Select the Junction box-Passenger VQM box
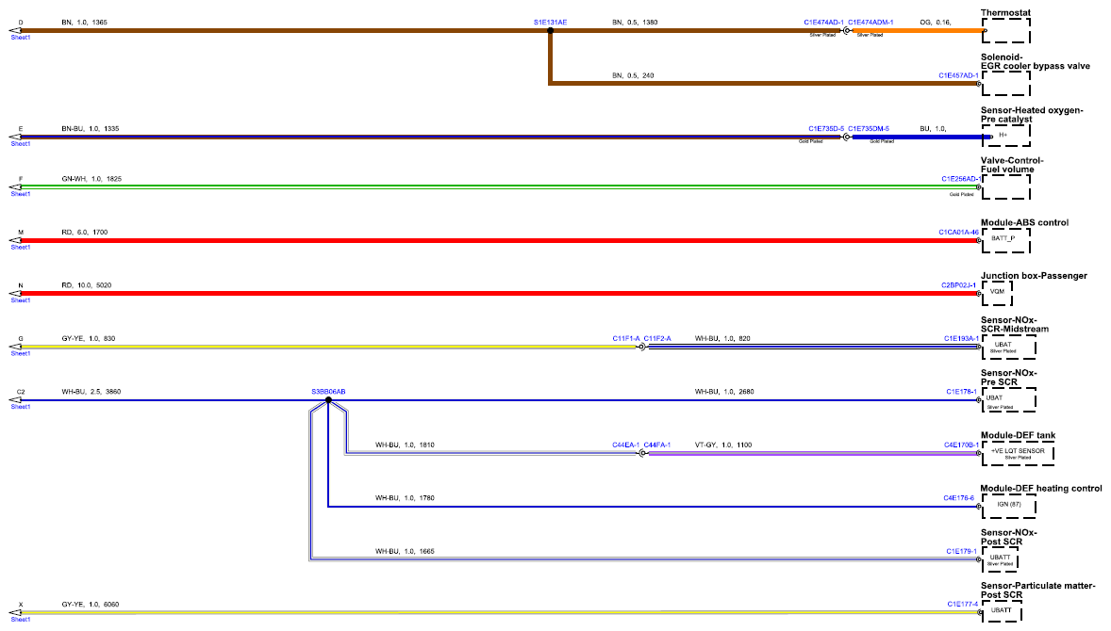The height and width of the screenshot is (631, 1111). [997, 294]
